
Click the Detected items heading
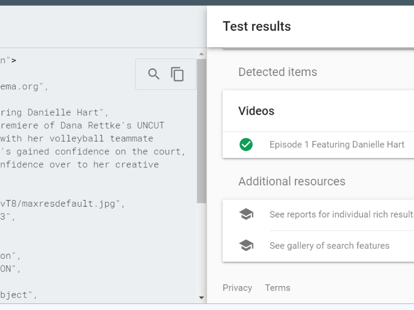[277, 72]
